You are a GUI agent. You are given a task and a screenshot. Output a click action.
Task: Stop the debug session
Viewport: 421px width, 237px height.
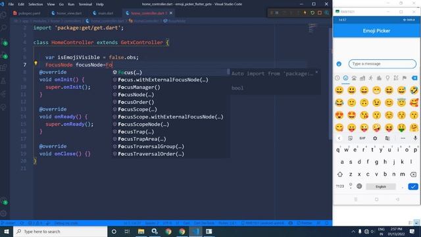(320, 13)
